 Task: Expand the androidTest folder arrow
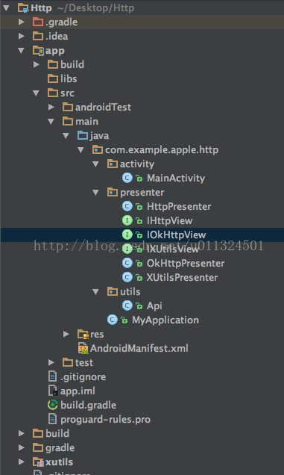coord(51,107)
